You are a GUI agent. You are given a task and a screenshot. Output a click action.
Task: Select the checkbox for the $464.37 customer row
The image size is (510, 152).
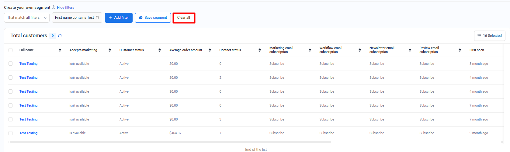click(x=11, y=133)
